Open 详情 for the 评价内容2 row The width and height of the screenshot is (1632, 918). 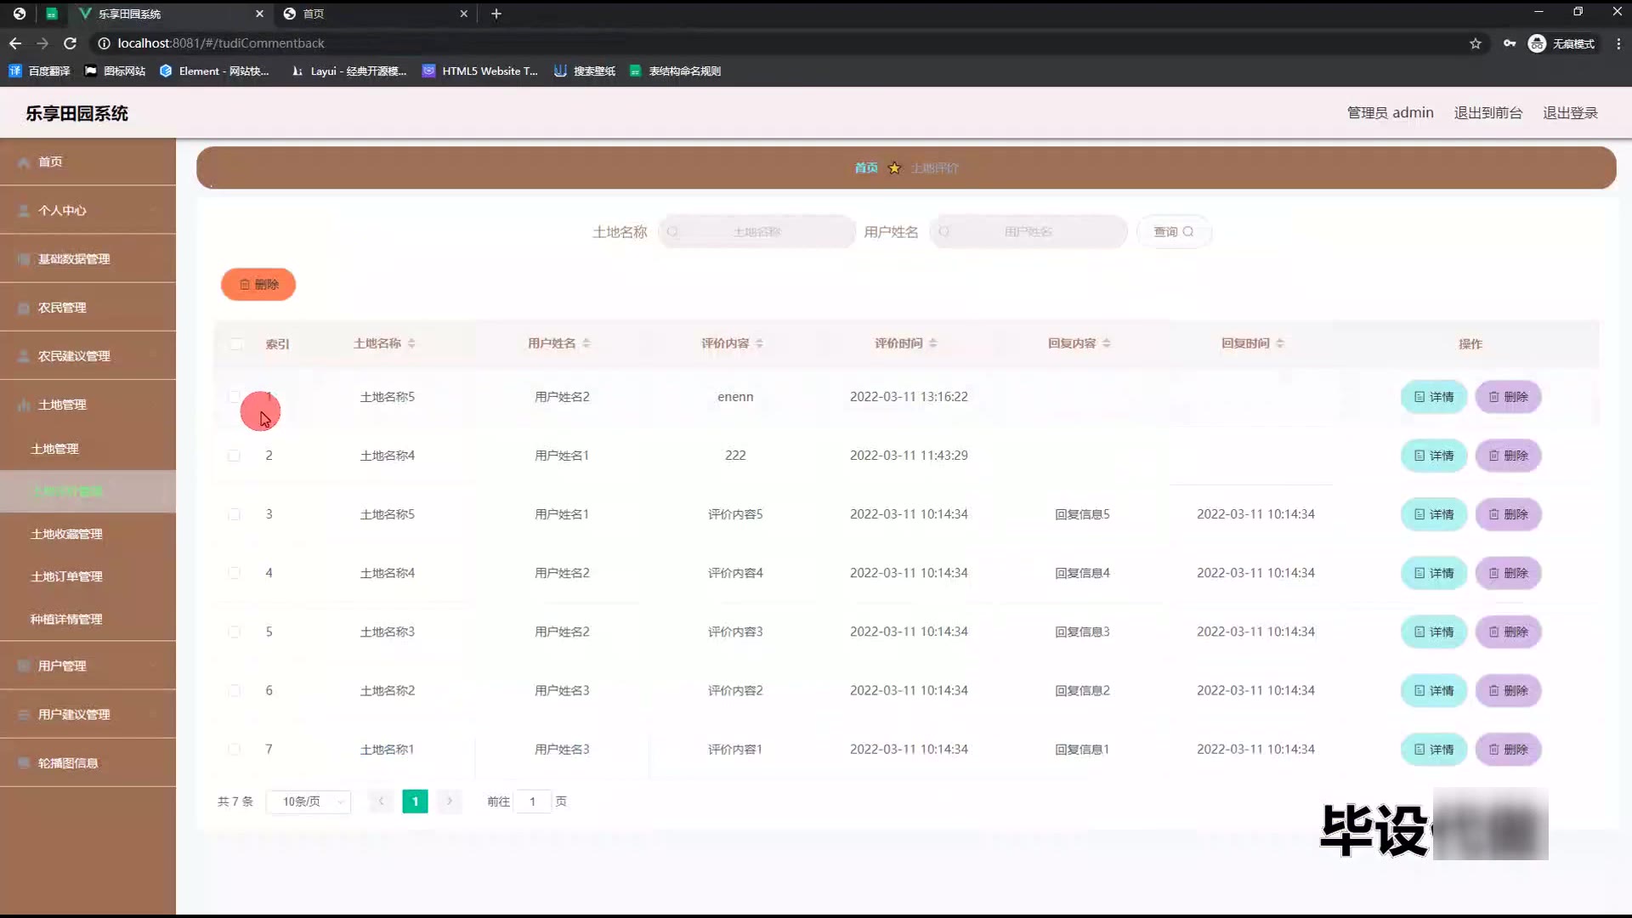(1434, 690)
